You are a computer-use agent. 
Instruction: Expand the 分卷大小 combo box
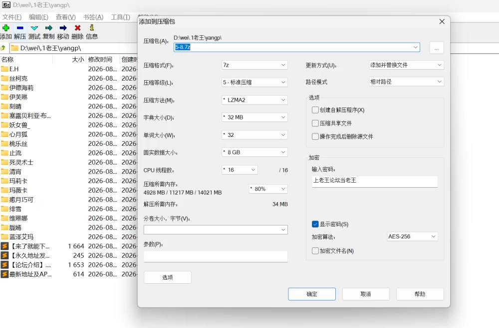tap(283, 229)
